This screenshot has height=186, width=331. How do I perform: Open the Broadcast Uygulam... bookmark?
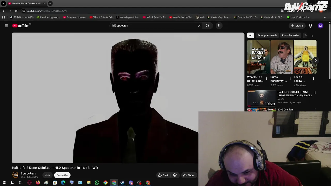click(48, 17)
